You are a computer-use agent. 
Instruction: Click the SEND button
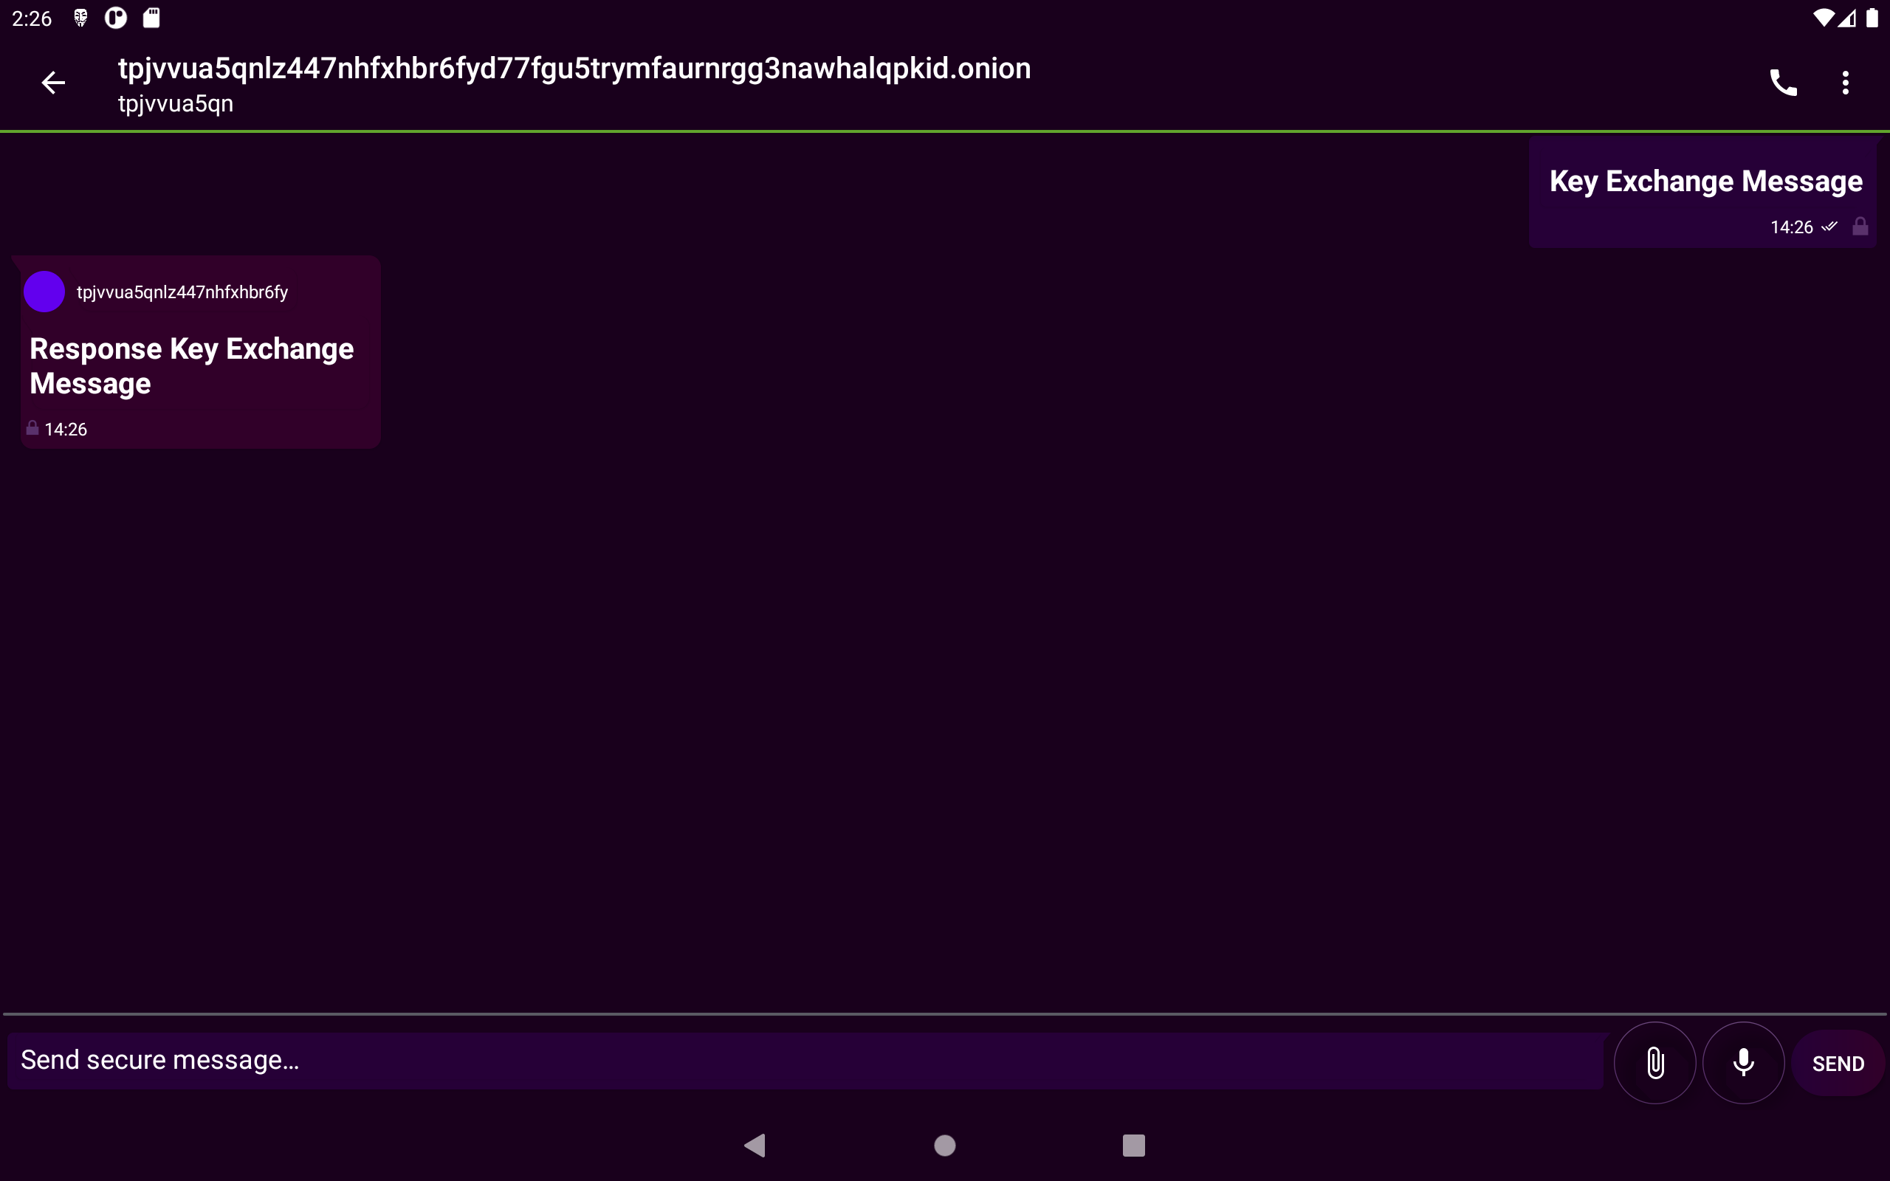1838,1063
